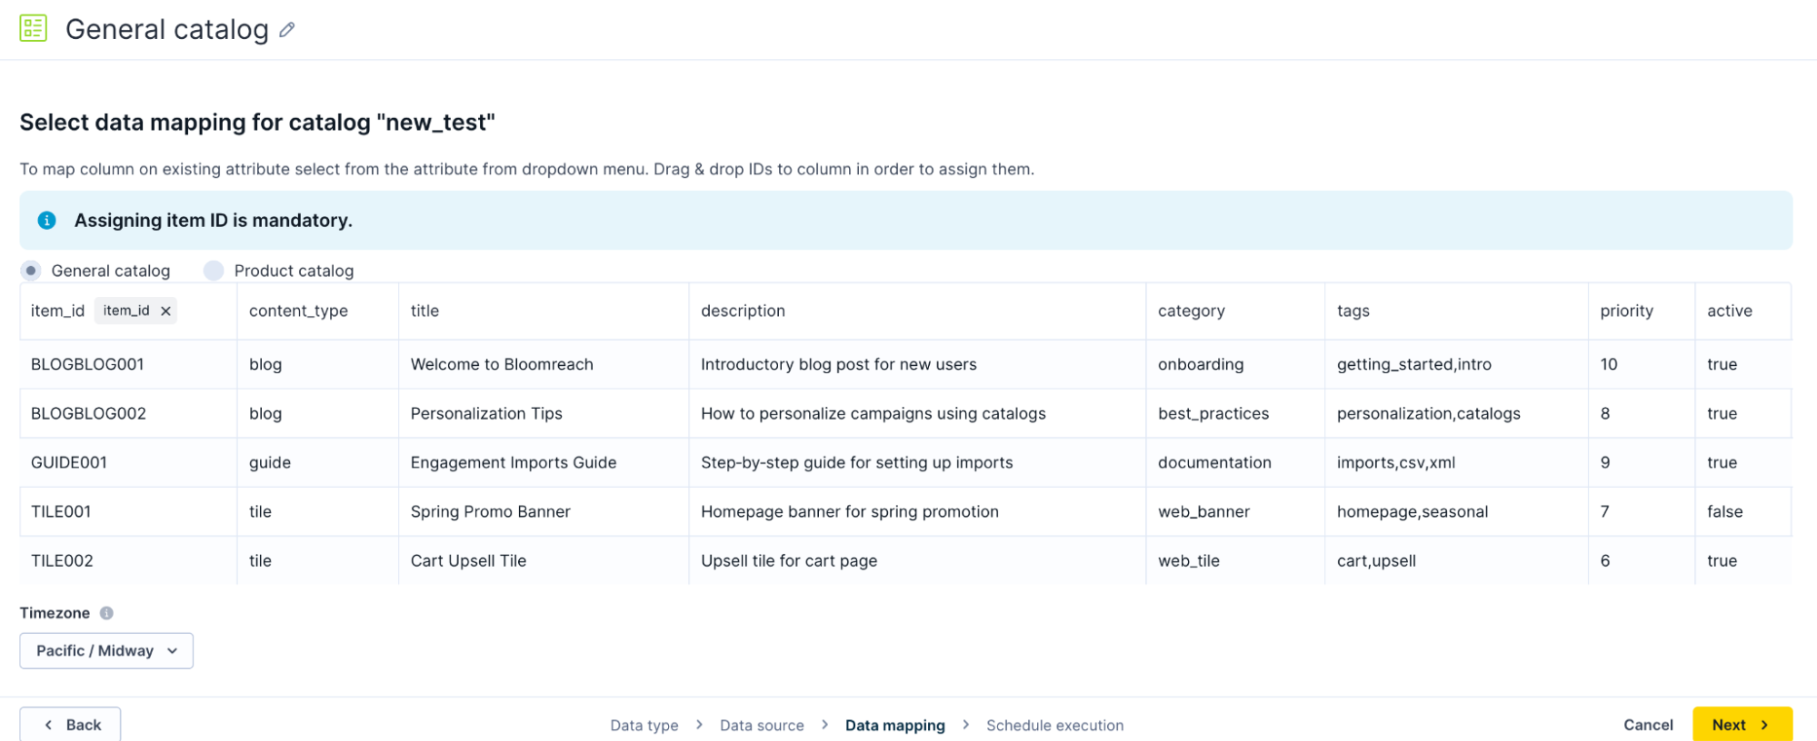The height and width of the screenshot is (741, 1817).
Task: Remove the item_id tag with its X
Action: point(165,311)
